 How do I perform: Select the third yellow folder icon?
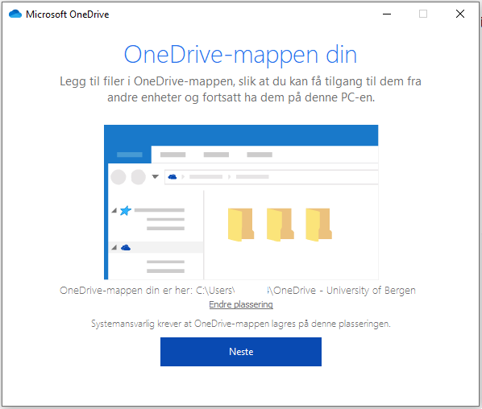(x=318, y=225)
